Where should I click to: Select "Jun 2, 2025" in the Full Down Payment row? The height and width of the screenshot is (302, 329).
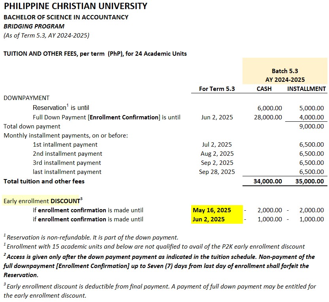point(217,117)
